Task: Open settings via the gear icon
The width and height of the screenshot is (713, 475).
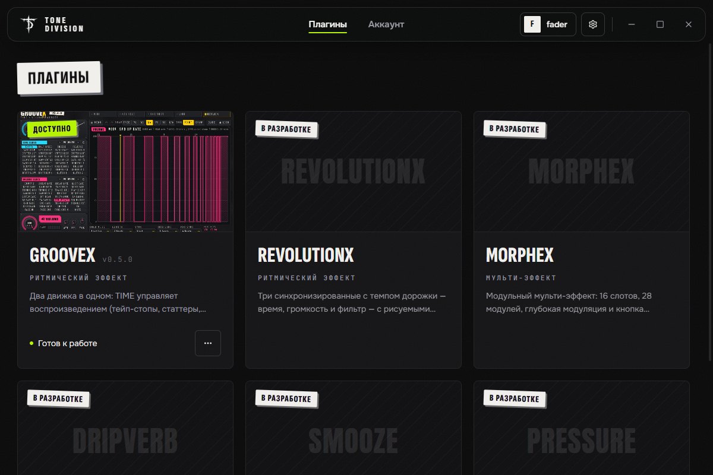Action: (x=592, y=24)
